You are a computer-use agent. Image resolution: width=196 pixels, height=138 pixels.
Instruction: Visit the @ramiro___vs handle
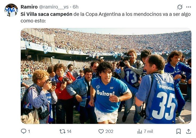54,7
